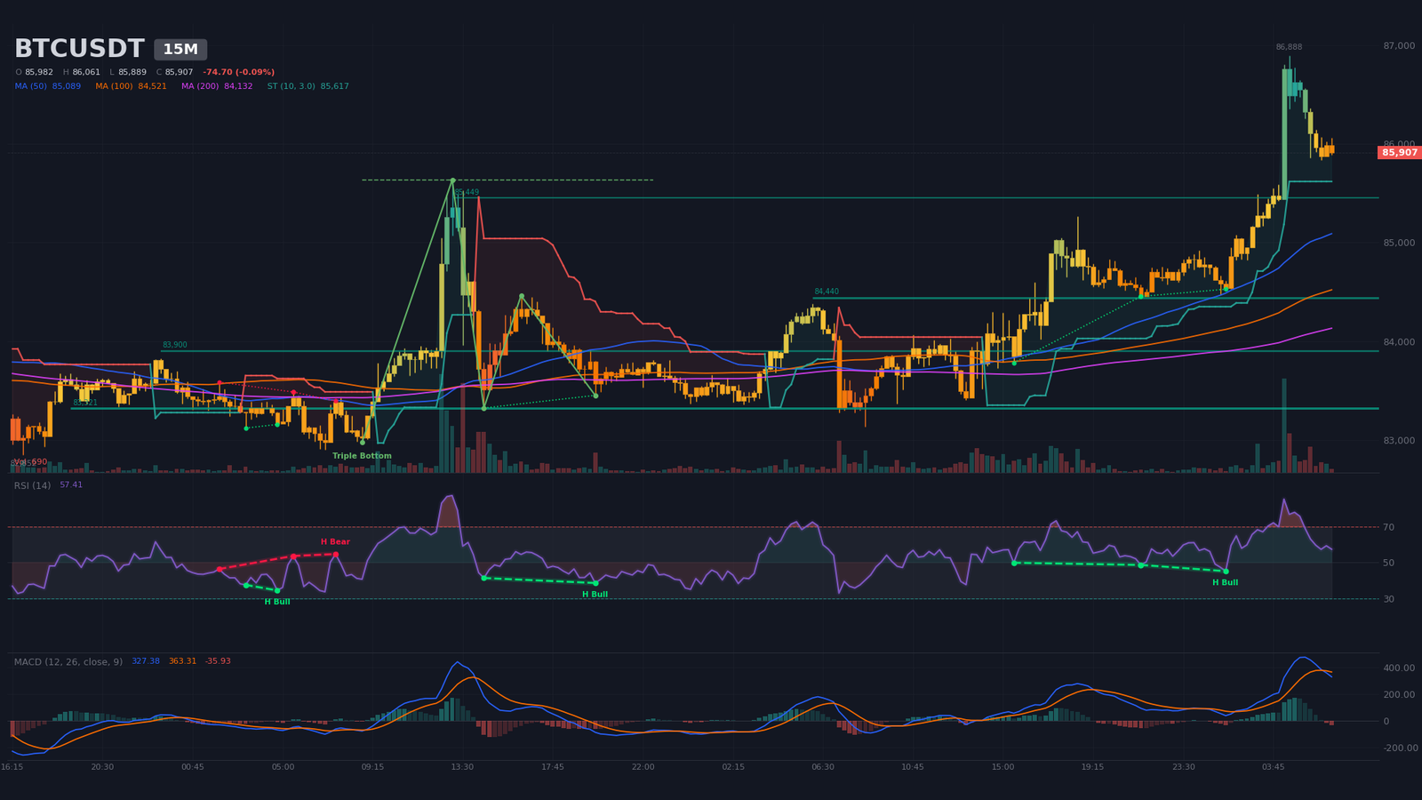Click the MACD 200.00 axis label
This screenshot has height=800, width=1422.
tap(1399, 695)
